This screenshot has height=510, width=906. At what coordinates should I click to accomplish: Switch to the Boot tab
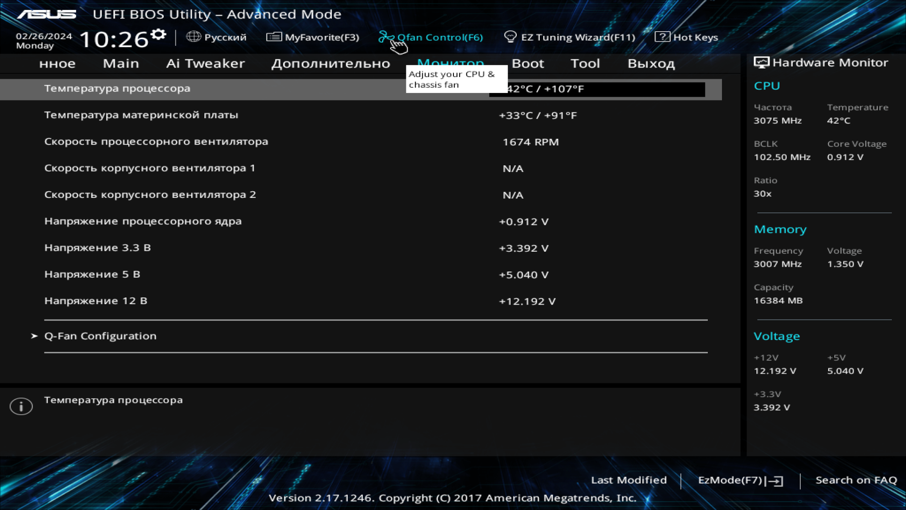(528, 63)
